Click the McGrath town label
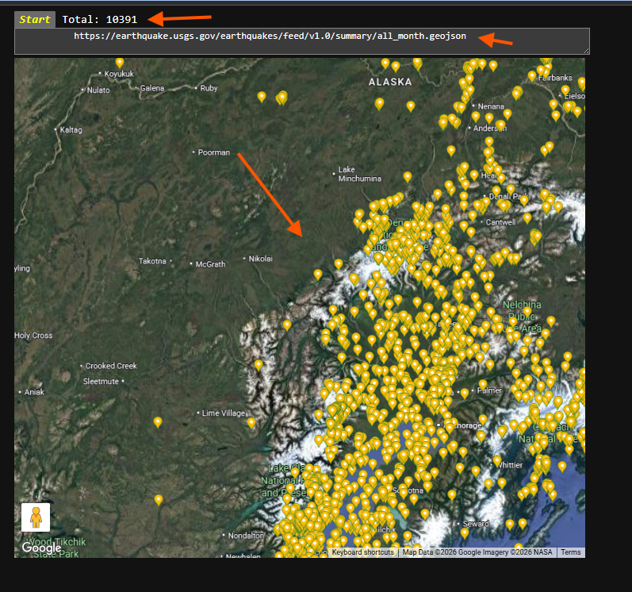The width and height of the screenshot is (632, 592). click(211, 264)
